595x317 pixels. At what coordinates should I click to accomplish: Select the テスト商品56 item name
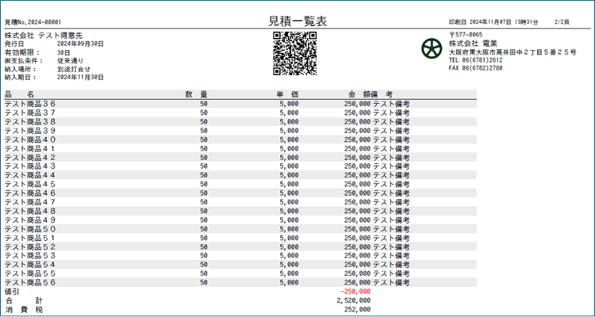coord(30,282)
